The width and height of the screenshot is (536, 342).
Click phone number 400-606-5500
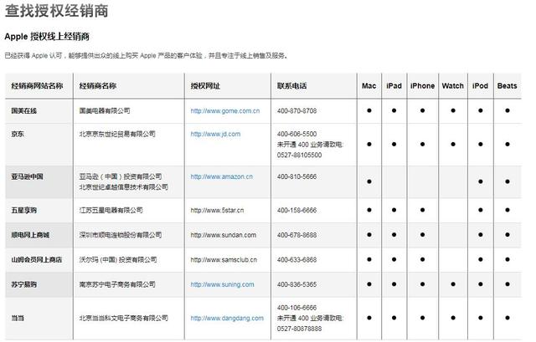(296, 134)
